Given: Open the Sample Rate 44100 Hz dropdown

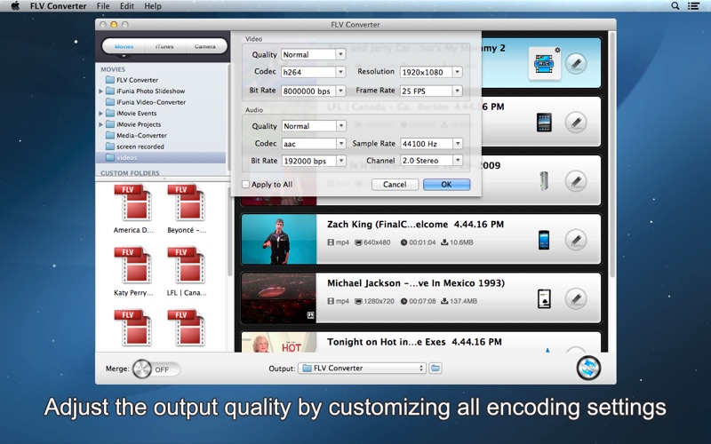Looking at the screenshot, I should (x=431, y=144).
